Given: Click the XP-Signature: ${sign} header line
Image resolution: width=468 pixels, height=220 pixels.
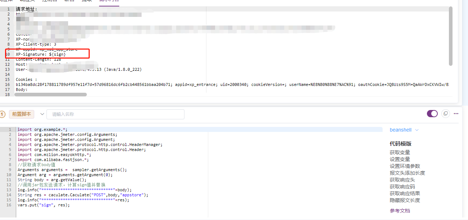Looking at the screenshot, I should click(x=41, y=54).
